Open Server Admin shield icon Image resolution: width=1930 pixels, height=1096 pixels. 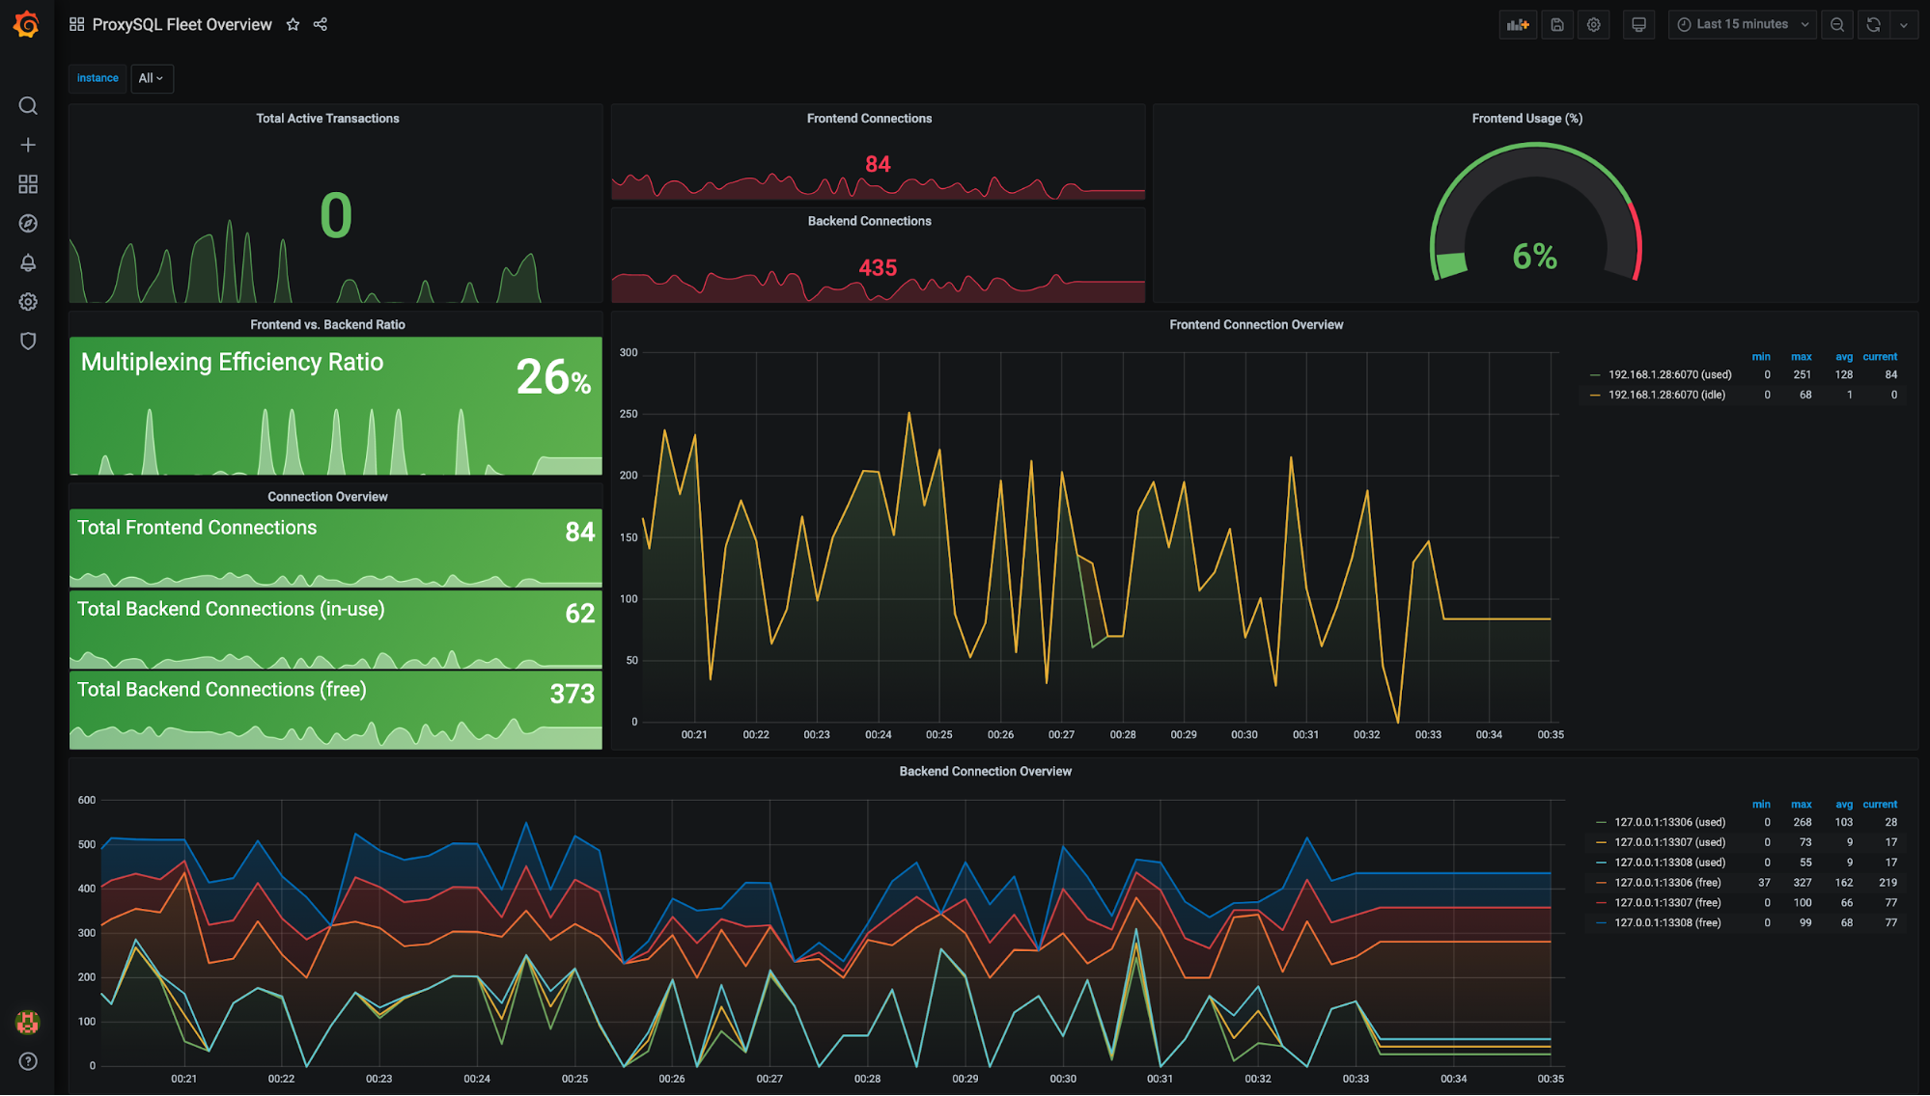click(x=28, y=341)
